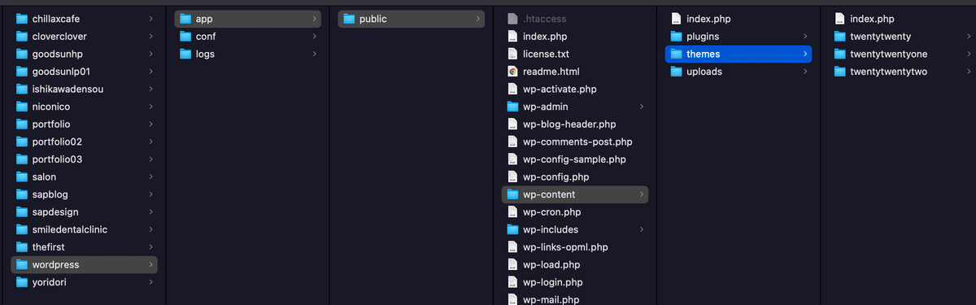976x305 pixels.
Task: Expand sapdesign using its chevron
Action: point(151,211)
